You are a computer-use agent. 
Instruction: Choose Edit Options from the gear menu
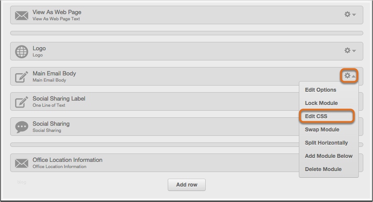320,90
